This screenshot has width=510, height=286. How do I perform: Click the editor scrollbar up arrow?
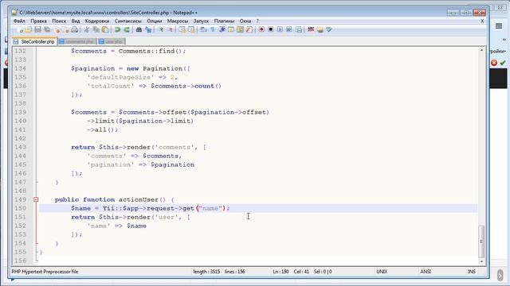pyautogui.click(x=481, y=50)
